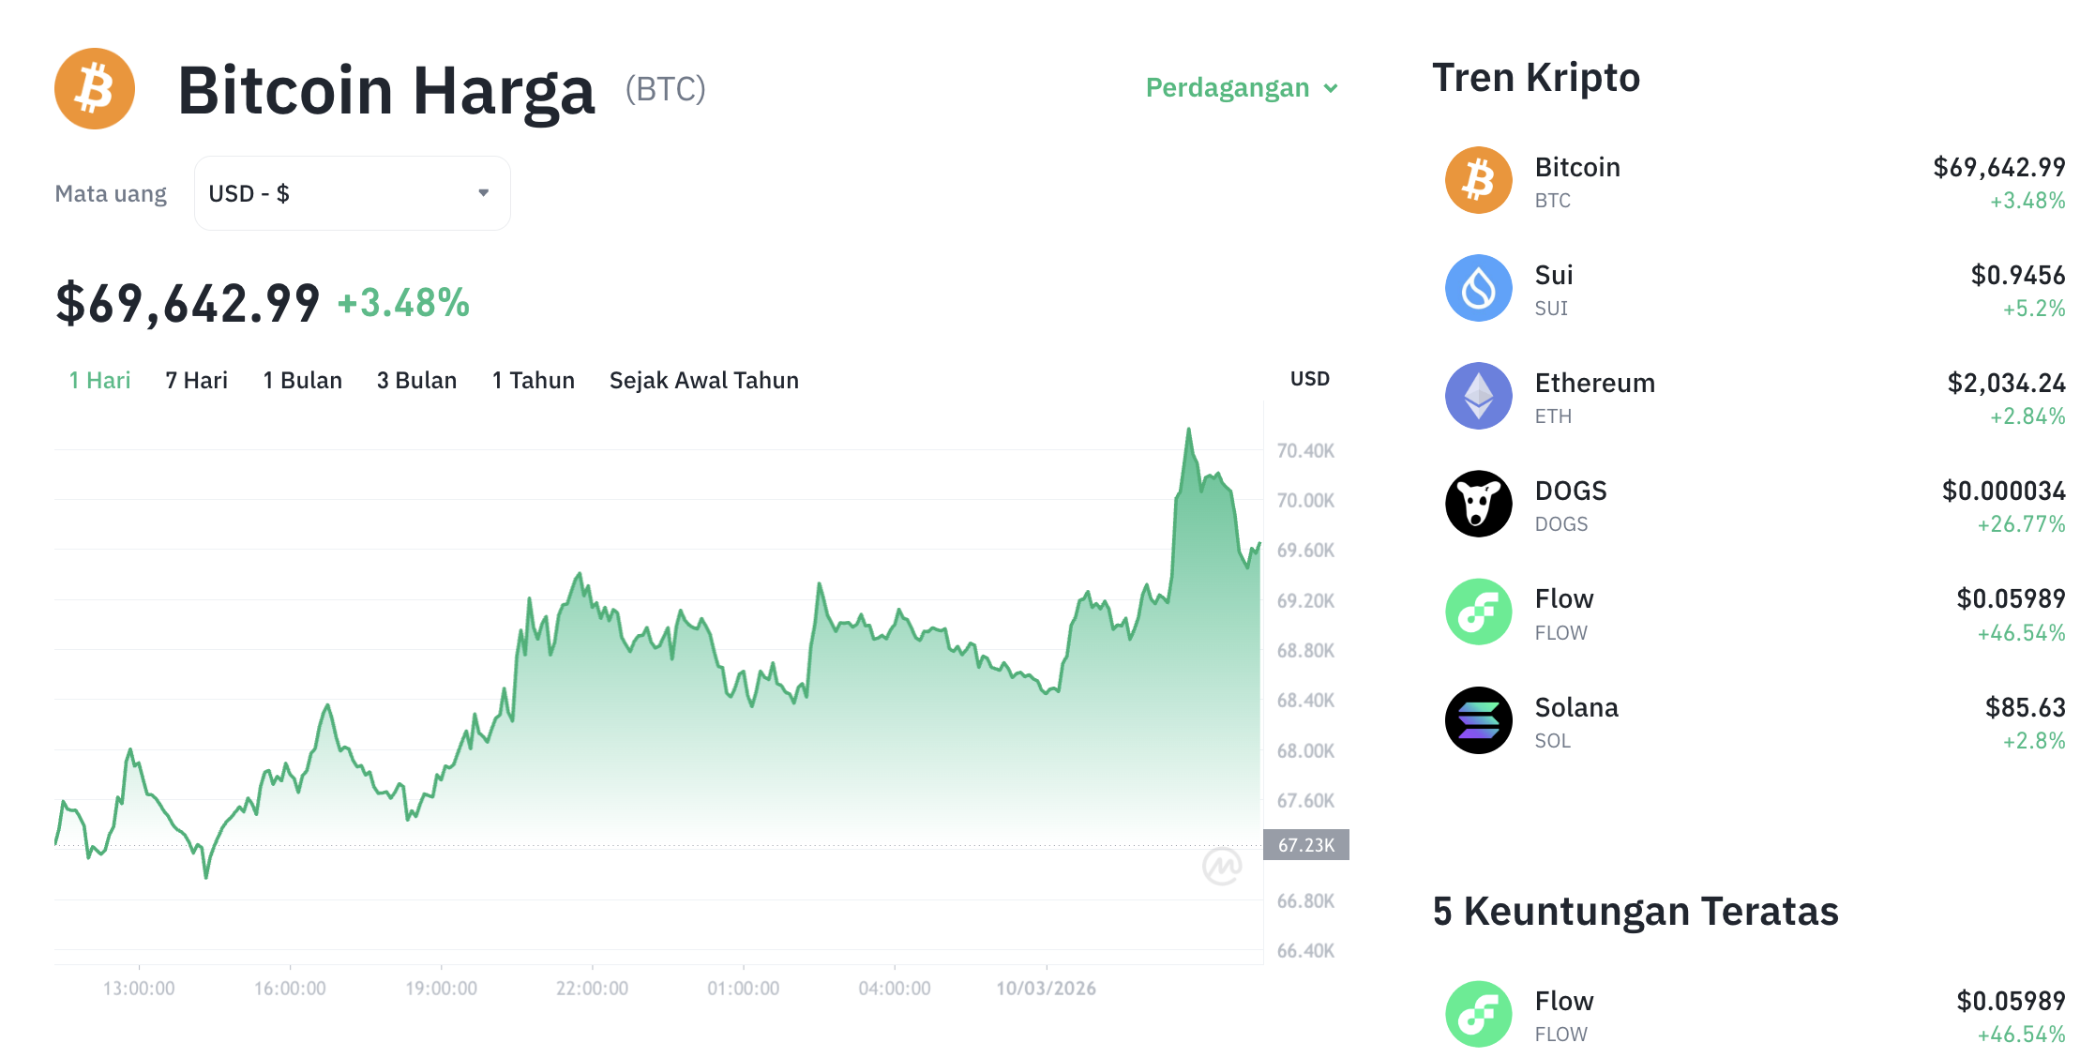Click the Bitcoin logo next to the page title
The width and height of the screenshot is (2080, 1058).
[95, 87]
